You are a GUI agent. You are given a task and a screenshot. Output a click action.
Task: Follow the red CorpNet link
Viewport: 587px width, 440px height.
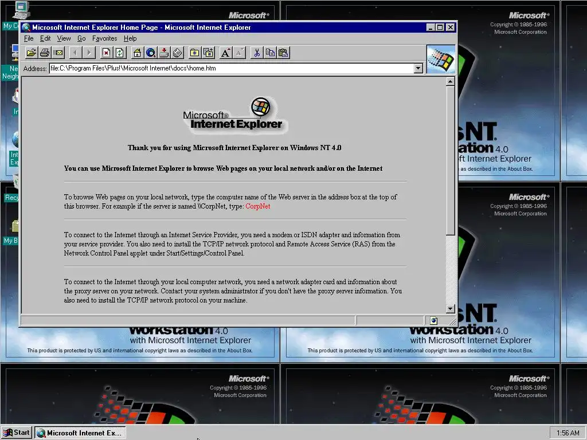coord(257,206)
